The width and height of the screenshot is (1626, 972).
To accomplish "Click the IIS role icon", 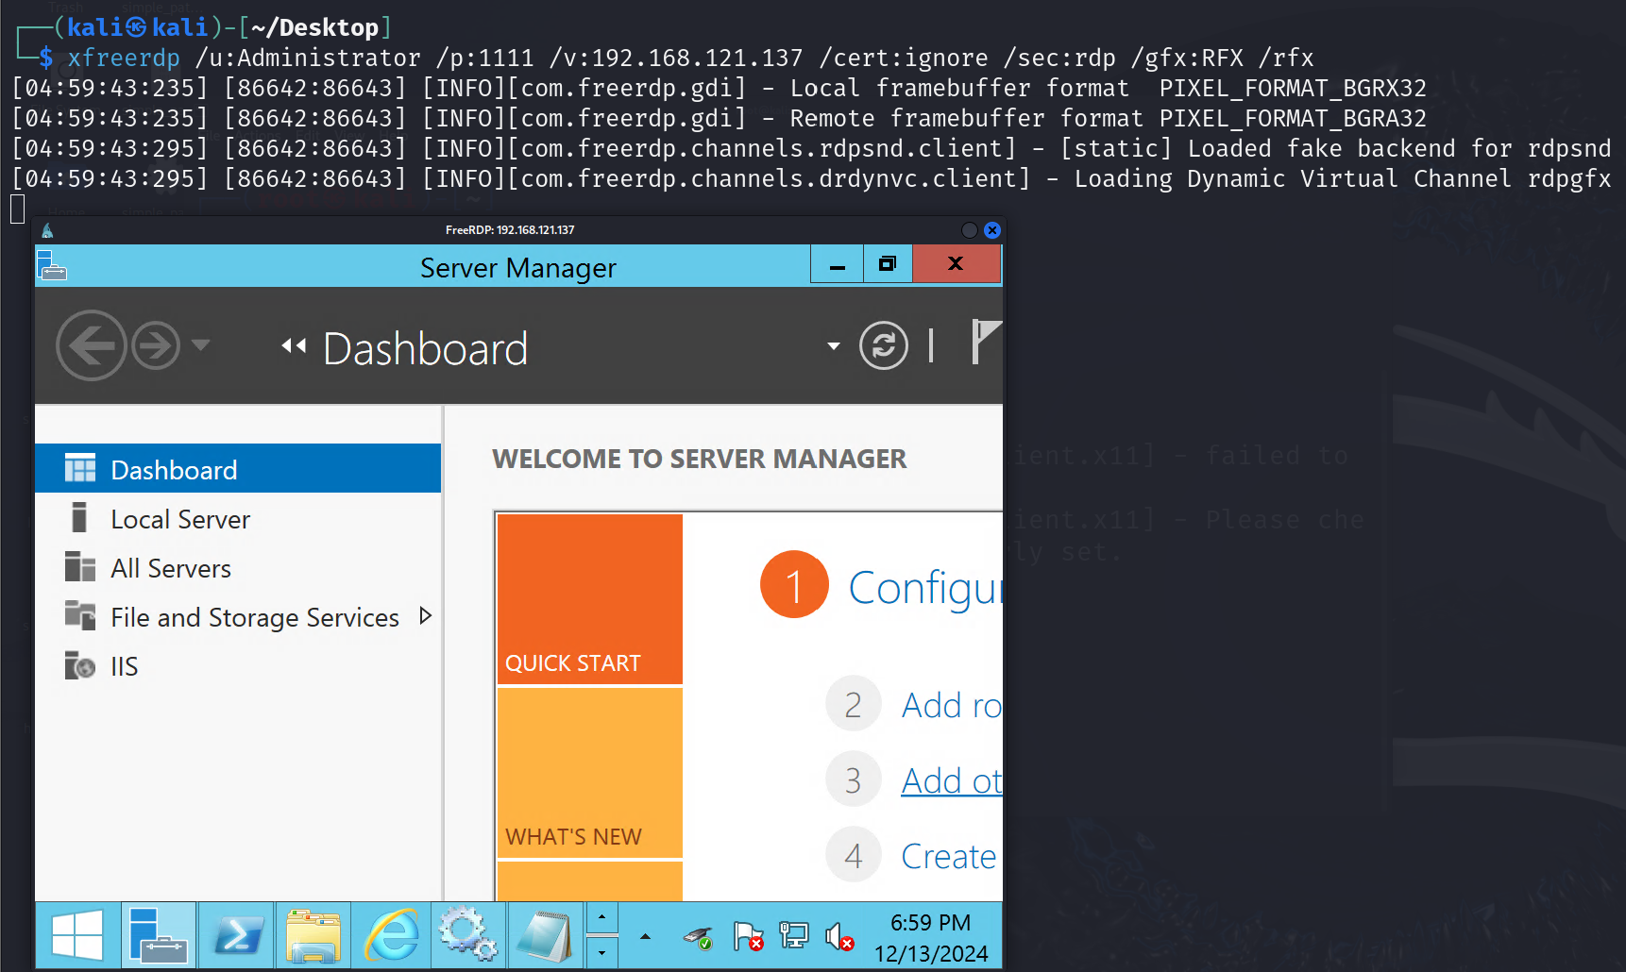I will [80, 664].
